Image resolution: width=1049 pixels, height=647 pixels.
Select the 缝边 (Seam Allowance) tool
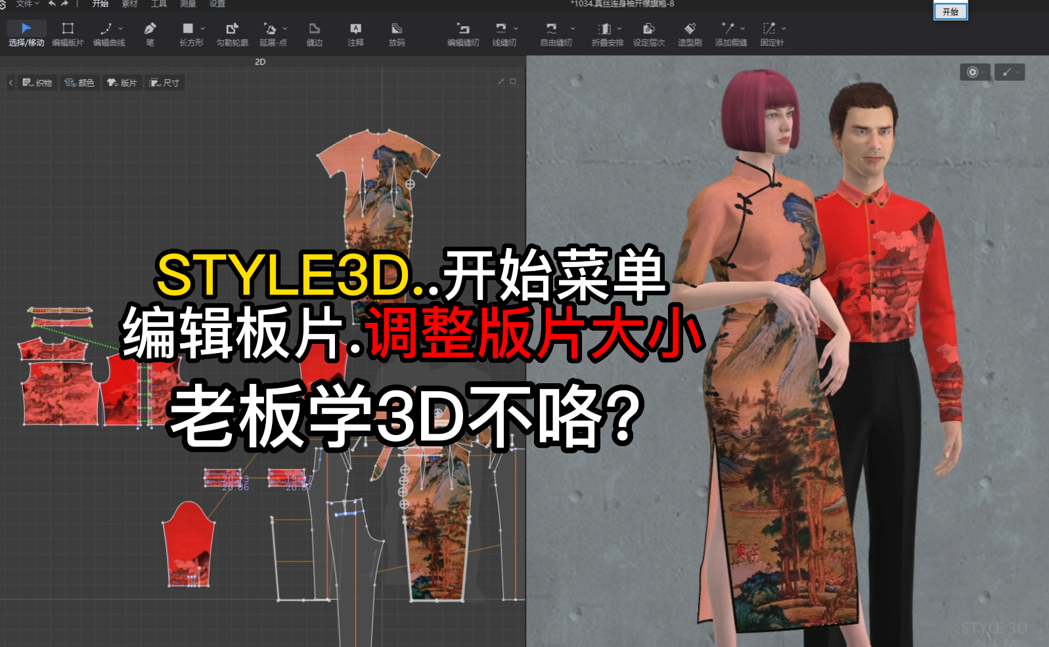314,34
